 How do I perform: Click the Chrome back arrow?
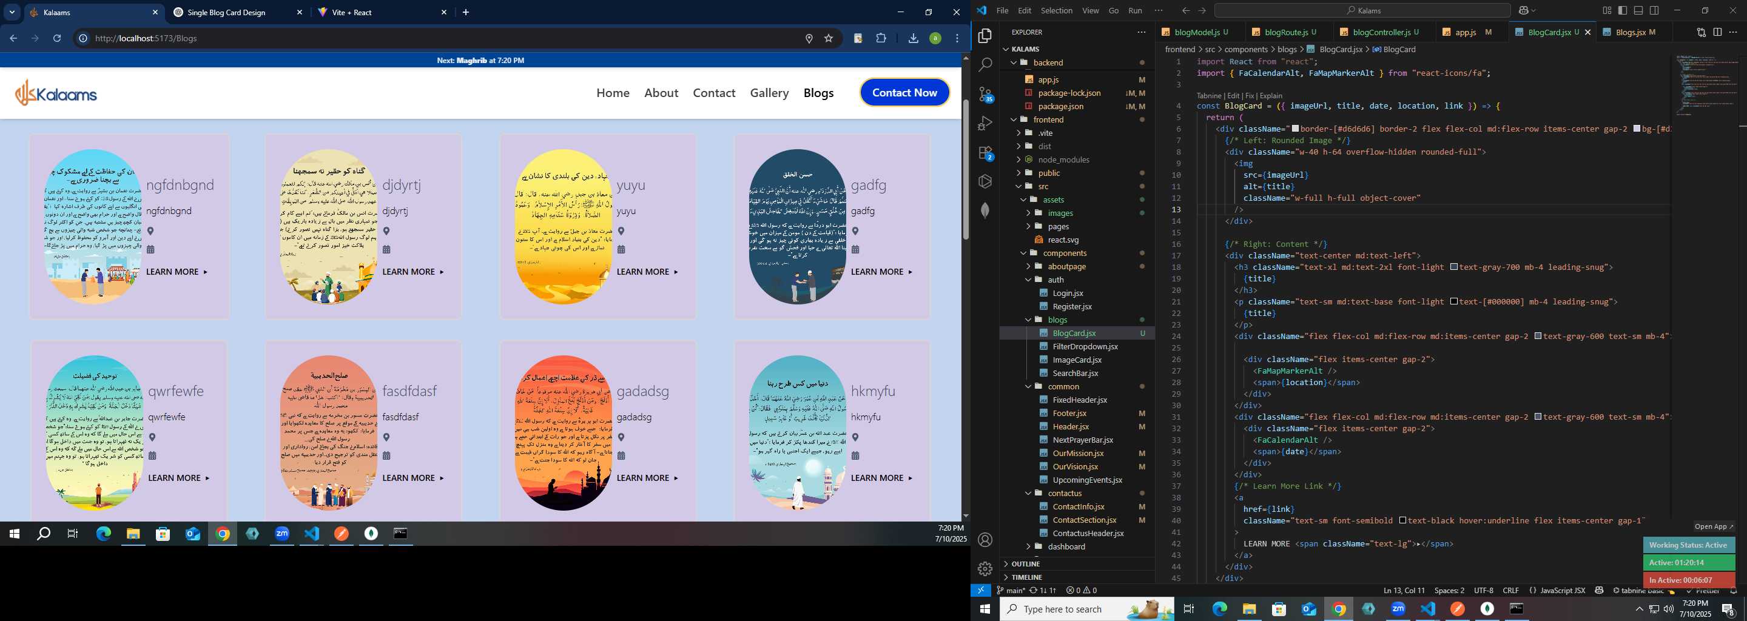click(13, 38)
